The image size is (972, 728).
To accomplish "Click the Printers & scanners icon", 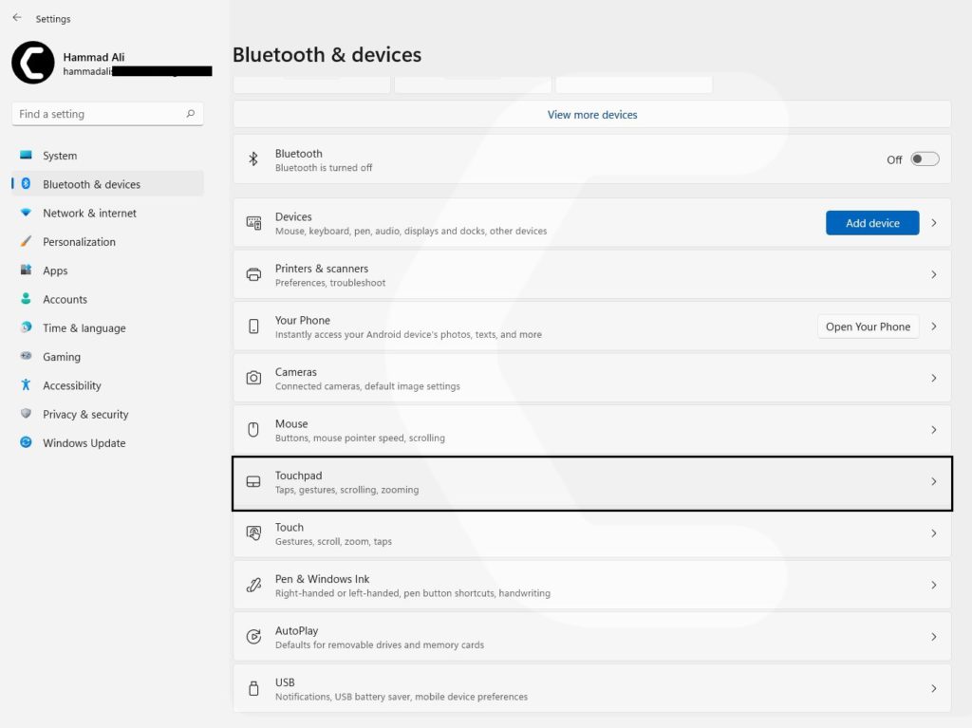I will pos(252,274).
